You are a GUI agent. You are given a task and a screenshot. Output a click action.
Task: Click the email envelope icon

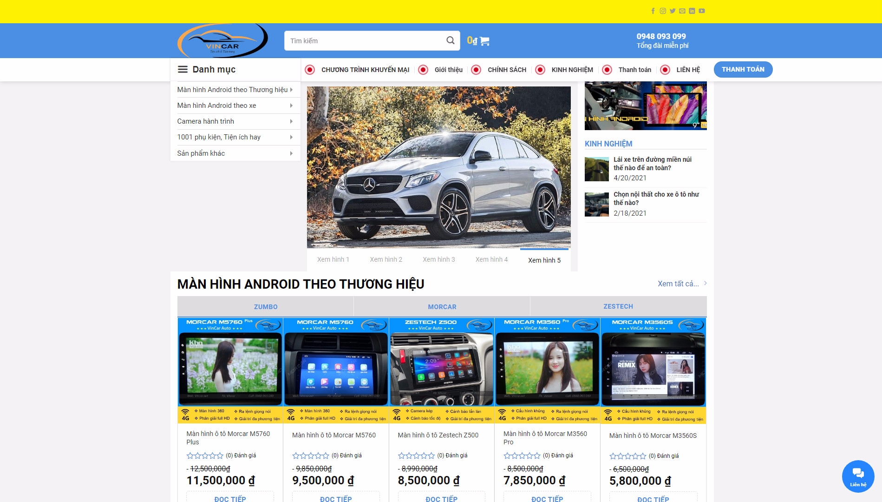point(682,11)
